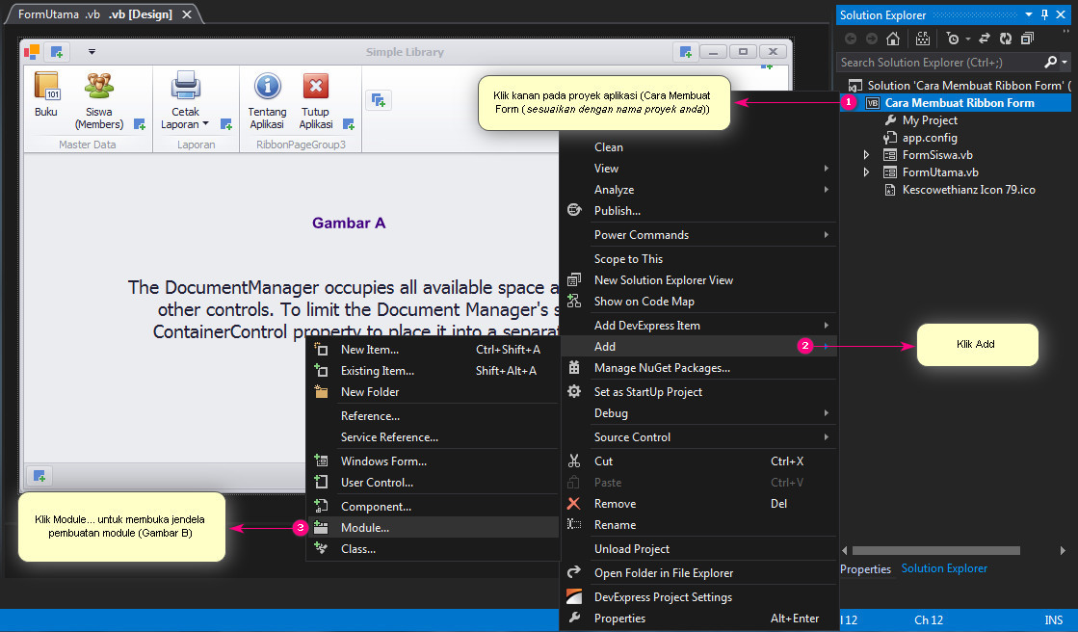
Task: Choose Open Folder in File Explorer
Action: click(699, 573)
